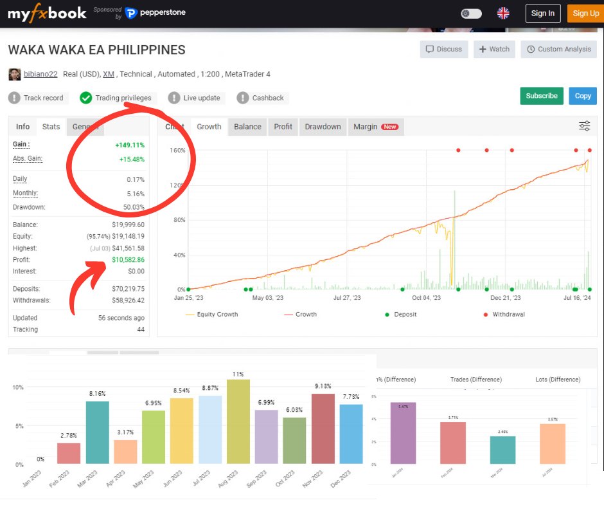
Task: Toggle the Withdrawal legend item
Action: (x=504, y=315)
